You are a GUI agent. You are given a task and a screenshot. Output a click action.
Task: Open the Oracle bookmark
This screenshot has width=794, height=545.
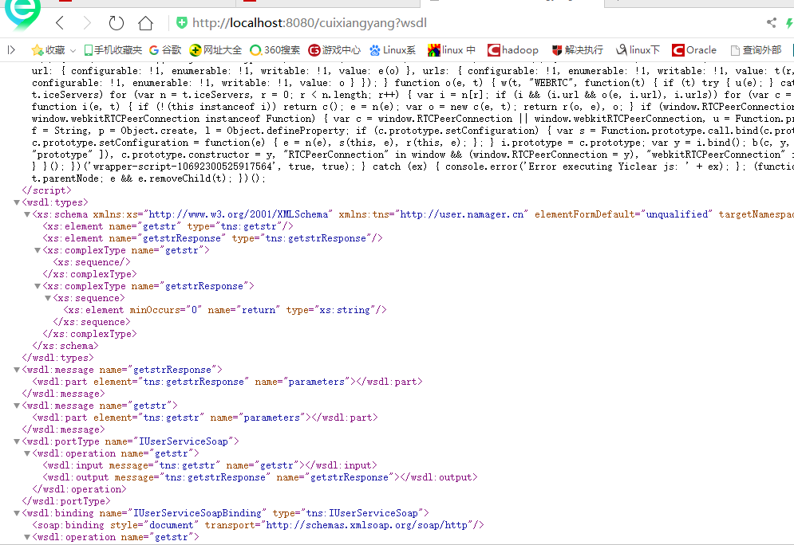coord(694,50)
